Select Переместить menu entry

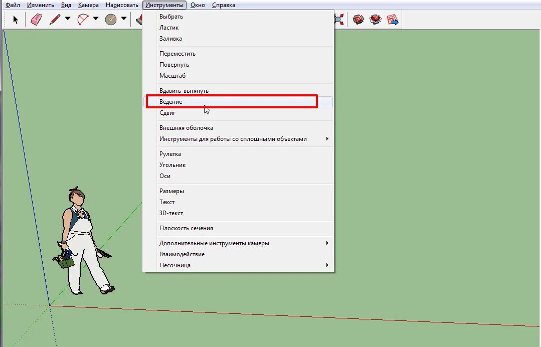click(x=238, y=54)
